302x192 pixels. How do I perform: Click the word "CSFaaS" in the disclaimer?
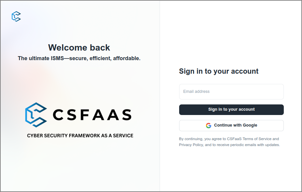(x=234, y=139)
